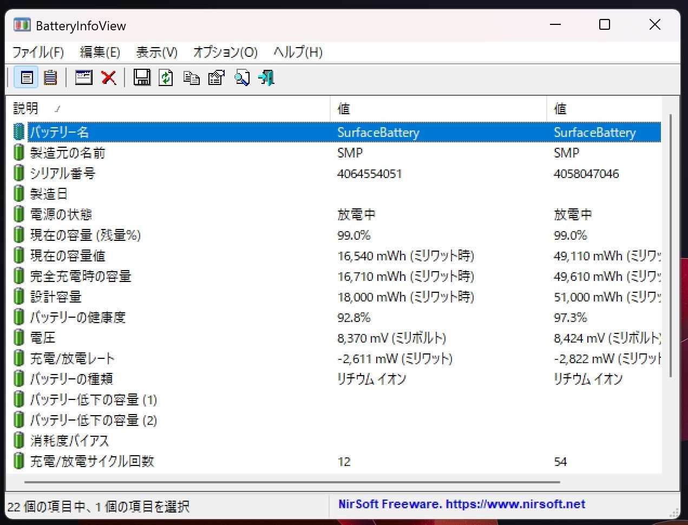Open the ファイル(F) menu
The image size is (688, 525).
(38, 52)
